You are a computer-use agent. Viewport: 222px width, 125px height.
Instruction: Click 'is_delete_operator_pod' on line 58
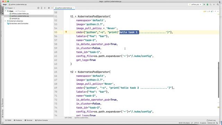93,44
